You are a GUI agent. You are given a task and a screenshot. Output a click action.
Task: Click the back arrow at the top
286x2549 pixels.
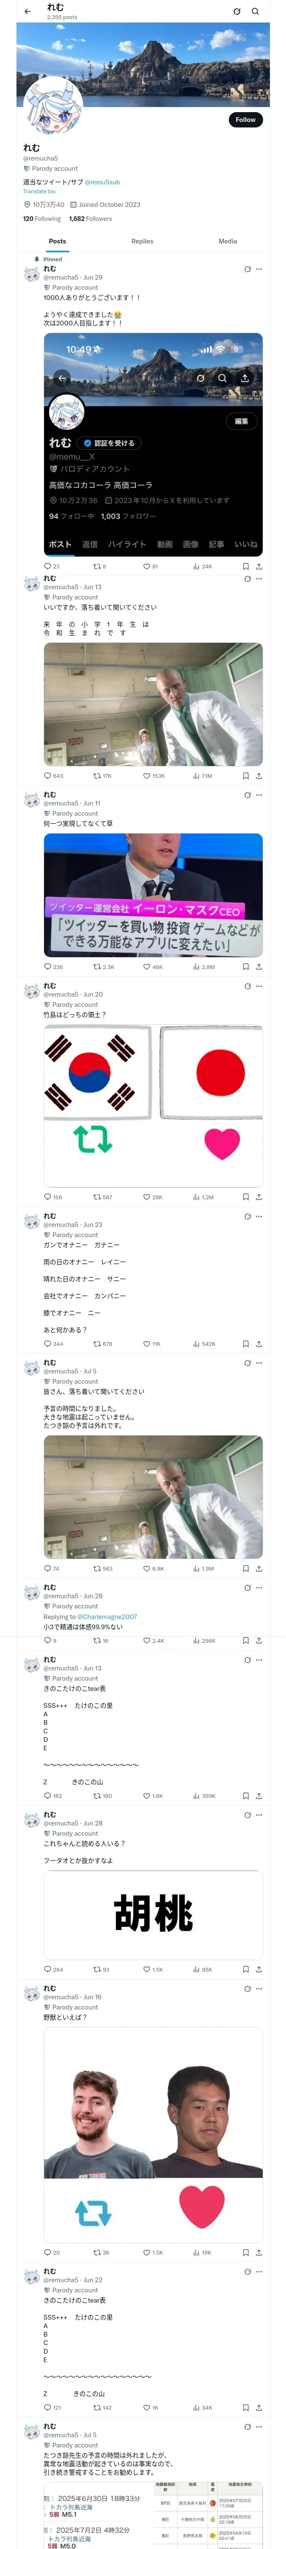point(28,12)
